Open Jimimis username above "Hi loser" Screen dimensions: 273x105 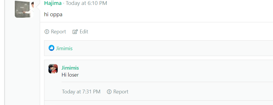pyautogui.click(x=70, y=68)
